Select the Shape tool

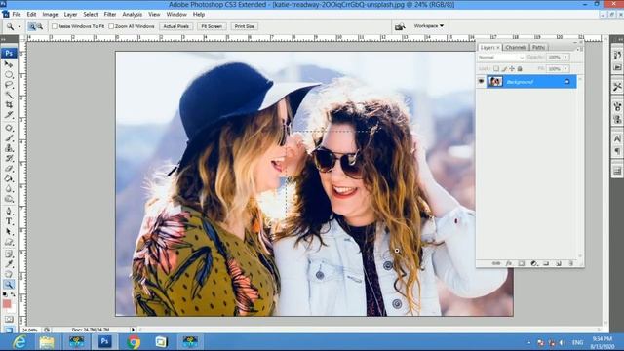[x=9, y=242]
